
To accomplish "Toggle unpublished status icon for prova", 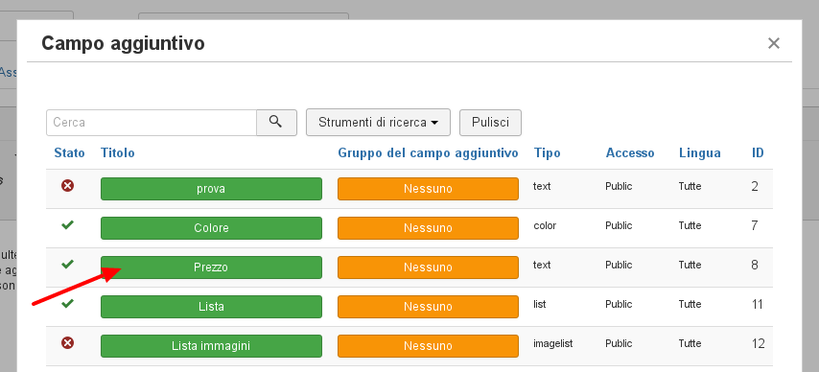I will pyautogui.click(x=67, y=185).
